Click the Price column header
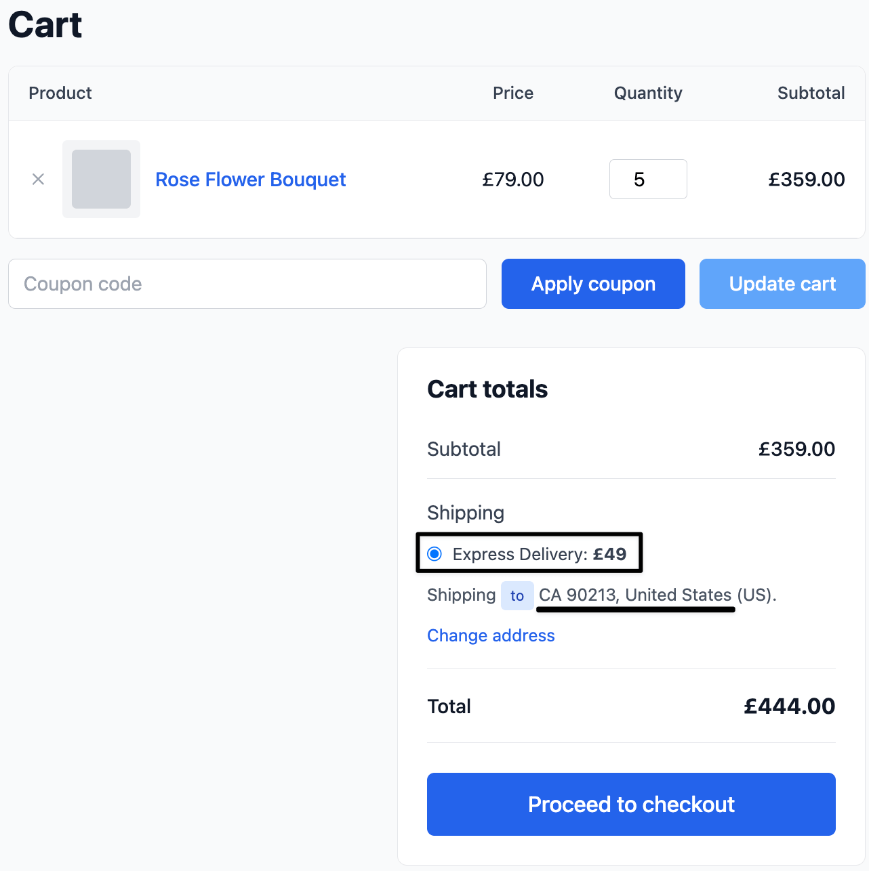The image size is (869, 871). [x=513, y=93]
